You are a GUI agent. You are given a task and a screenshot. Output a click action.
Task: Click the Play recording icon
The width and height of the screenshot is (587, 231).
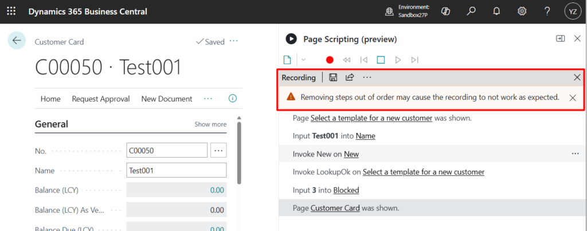tap(398, 60)
